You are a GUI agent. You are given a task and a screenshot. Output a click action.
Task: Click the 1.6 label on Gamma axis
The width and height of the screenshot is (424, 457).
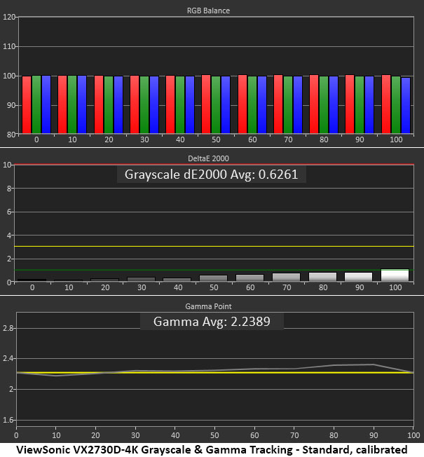coord(8,420)
